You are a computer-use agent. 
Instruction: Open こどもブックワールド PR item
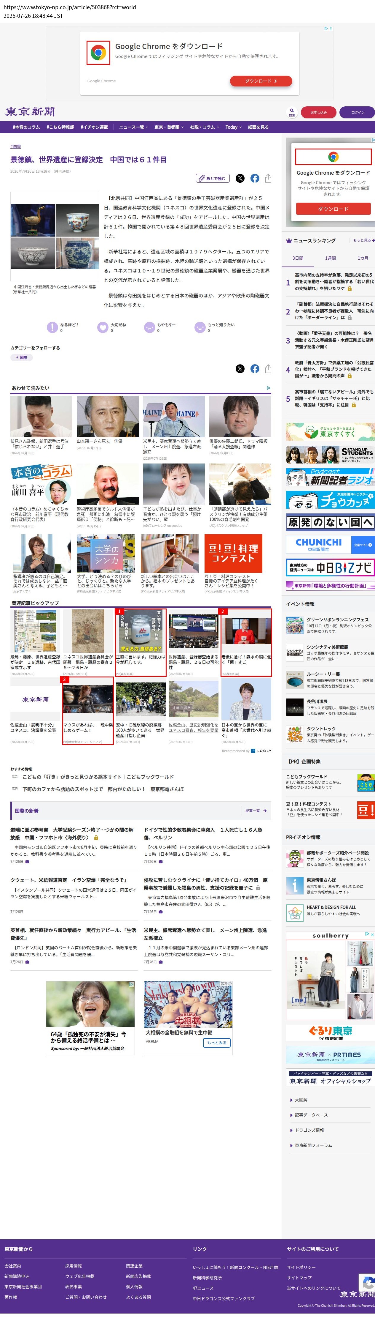tap(330, 782)
